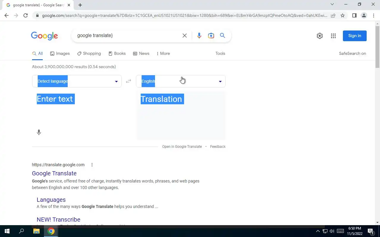Click the page vertical scrollbar thumb
The width and height of the screenshot is (380, 237).
377,47
